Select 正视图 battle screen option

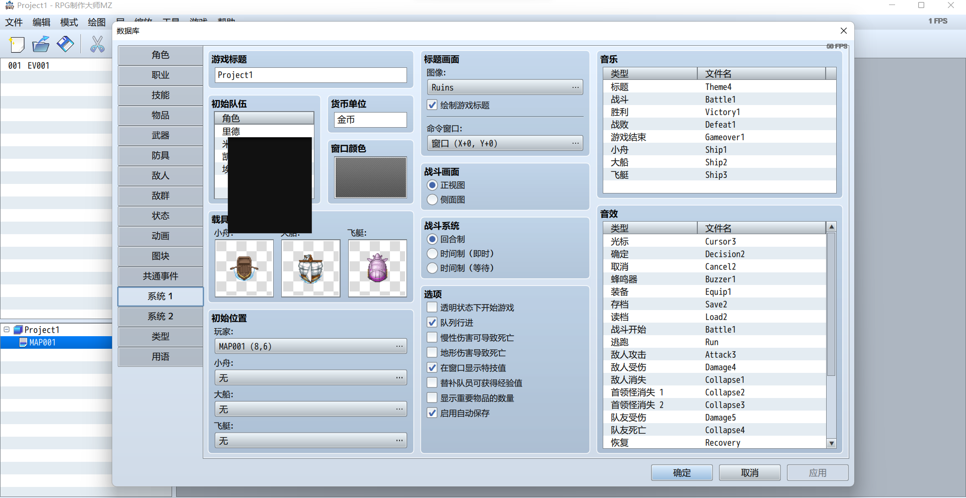432,185
